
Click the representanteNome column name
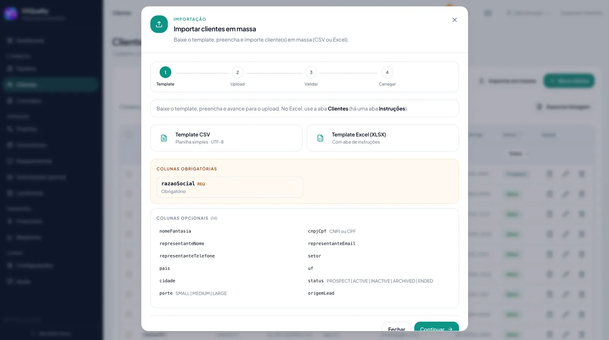[182, 244]
